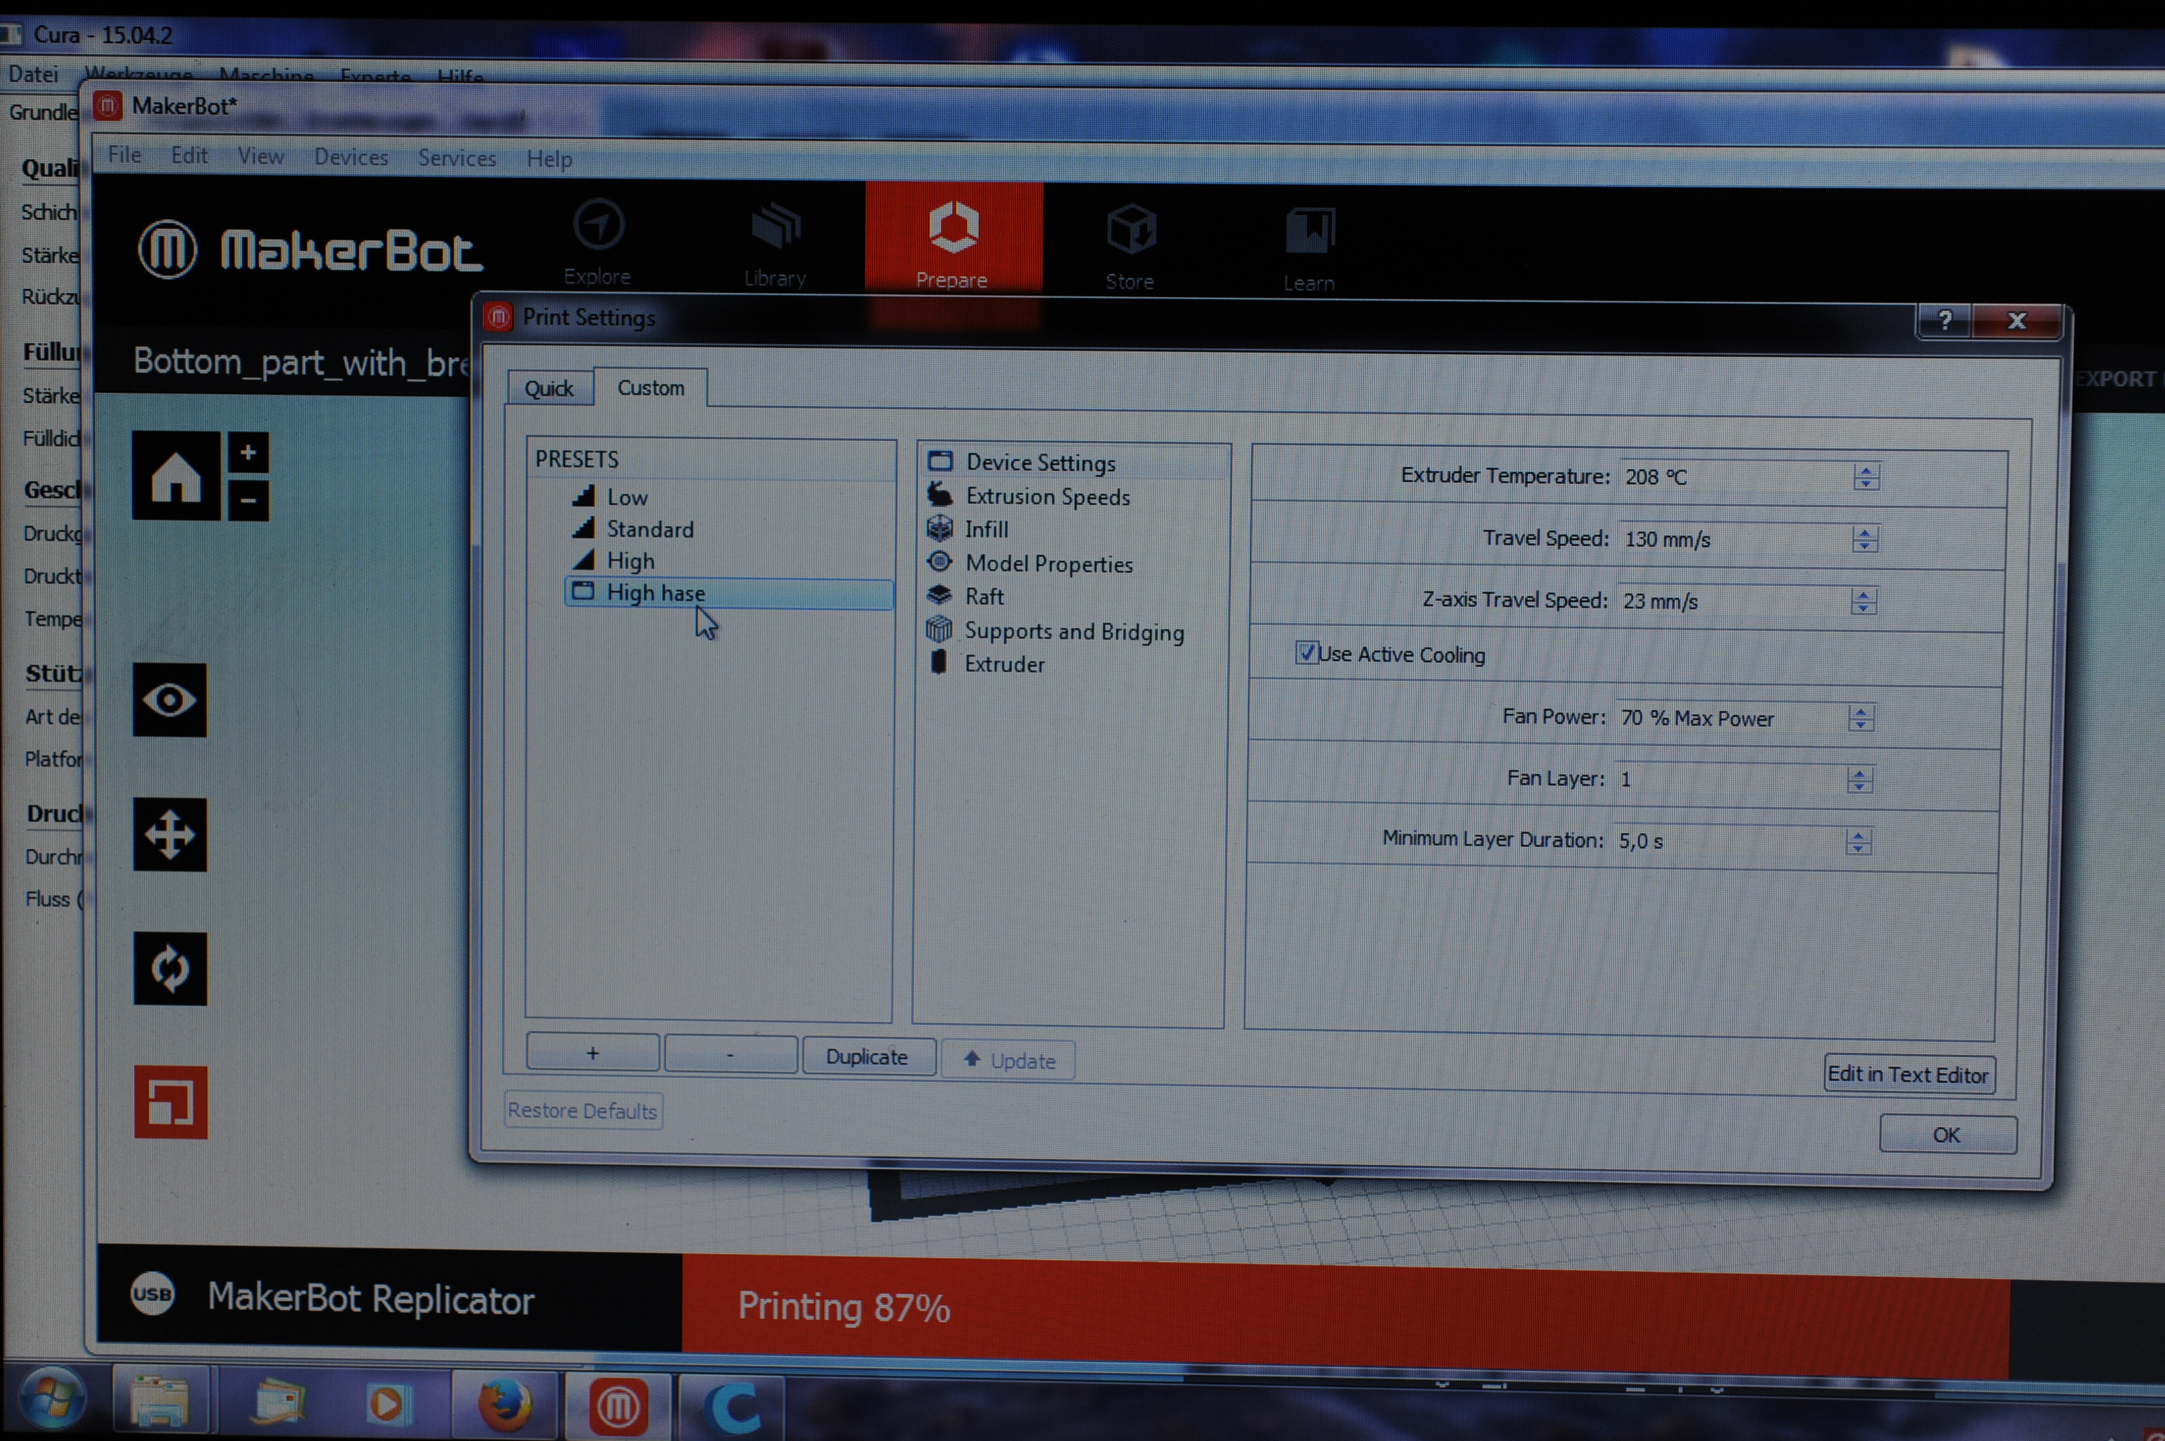2165x1441 pixels.
Task: Click the Home view button
Action: (x=175, y=476)
